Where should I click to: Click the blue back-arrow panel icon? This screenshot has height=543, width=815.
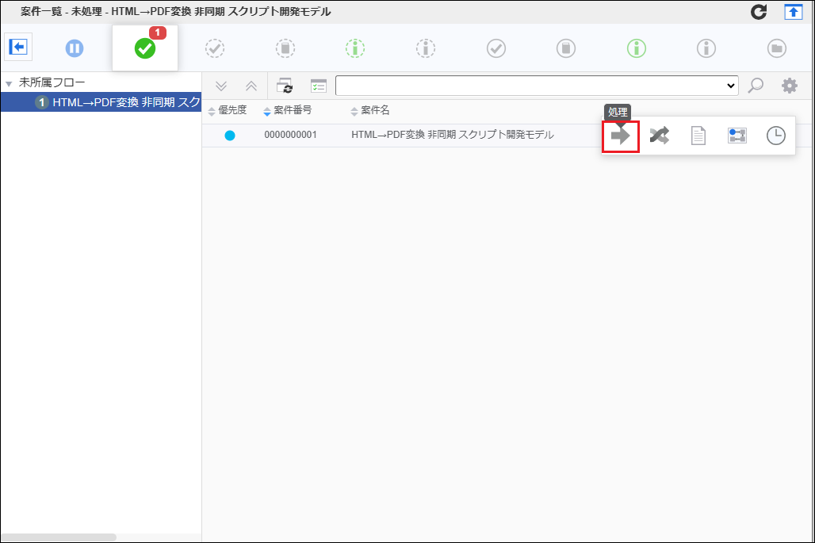click(18, 48)
